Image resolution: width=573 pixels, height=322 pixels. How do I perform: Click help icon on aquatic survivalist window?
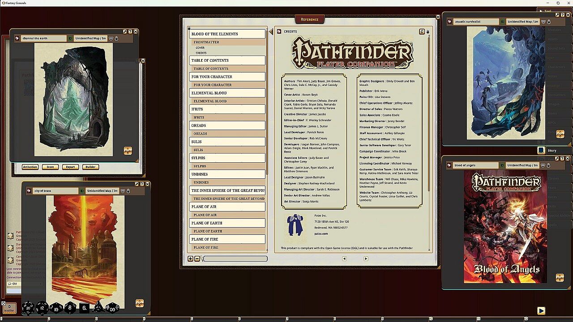click(562, 15)
